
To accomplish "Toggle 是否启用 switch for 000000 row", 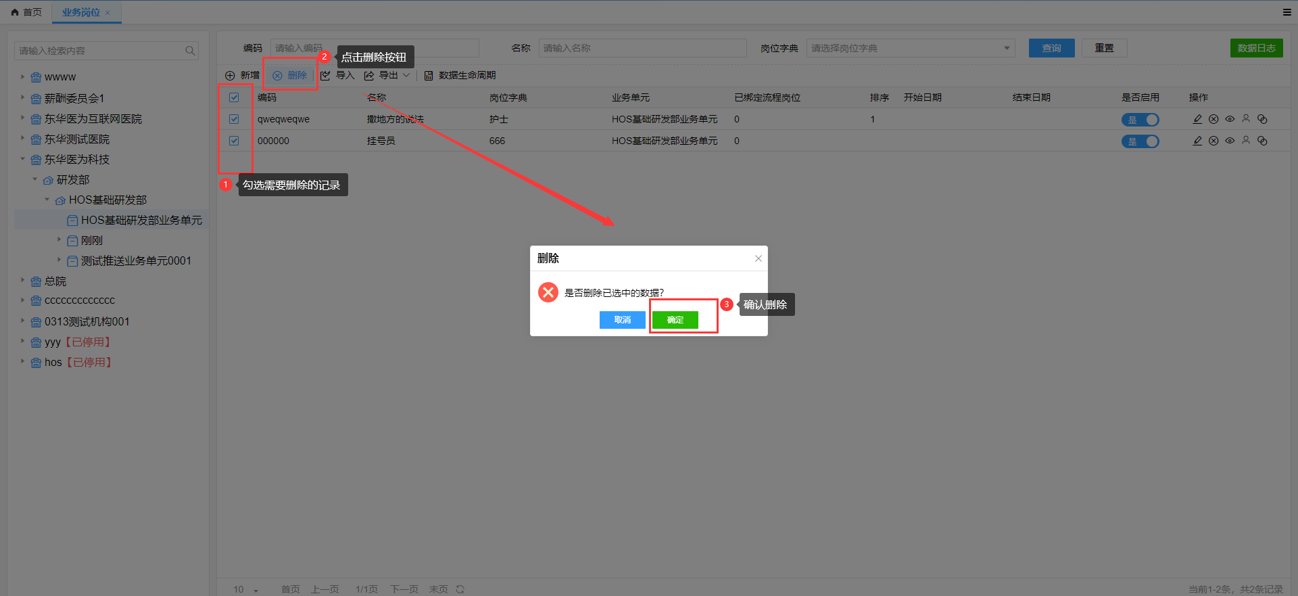I will coord(1140,141).
